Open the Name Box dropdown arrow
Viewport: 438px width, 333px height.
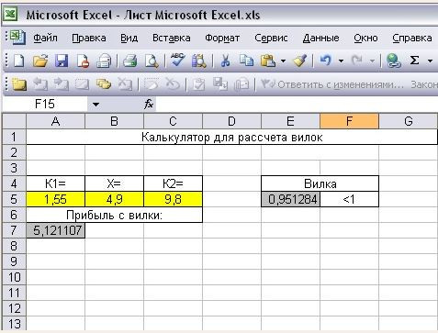[95, 105]
